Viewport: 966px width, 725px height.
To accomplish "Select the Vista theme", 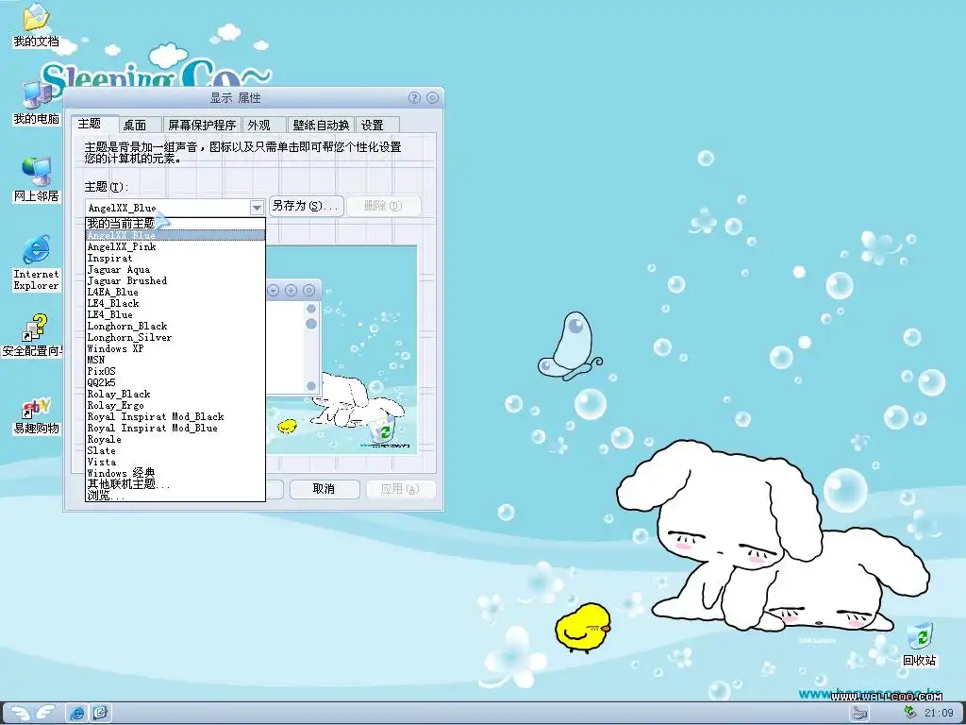I will point(175,462).
